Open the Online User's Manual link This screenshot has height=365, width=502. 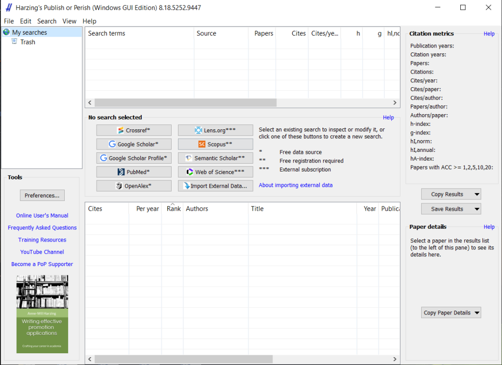pos(42,216)
